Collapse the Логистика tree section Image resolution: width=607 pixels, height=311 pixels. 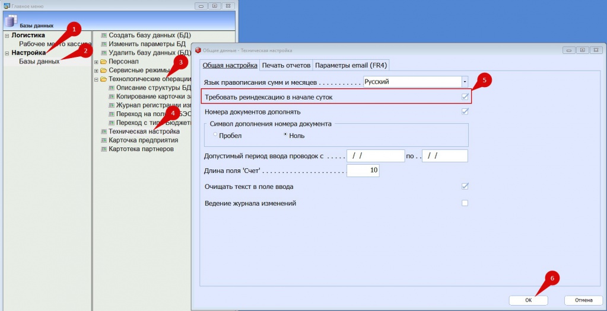coord(7,36)
